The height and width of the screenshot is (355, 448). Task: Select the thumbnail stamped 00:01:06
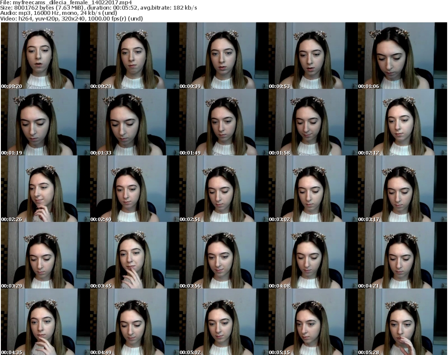click(x=402, y=56)
